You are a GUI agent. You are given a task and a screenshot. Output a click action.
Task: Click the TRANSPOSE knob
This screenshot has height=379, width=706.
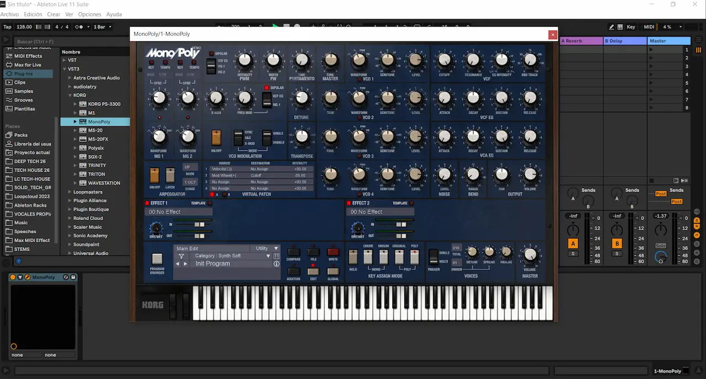click(x=302, y=137)
